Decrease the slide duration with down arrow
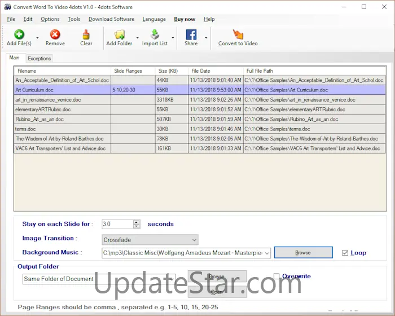The image size is (395, 316). pyautogui.click(x=137, y=226)
